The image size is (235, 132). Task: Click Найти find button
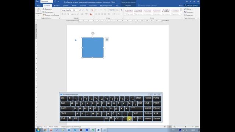(188, 9)
